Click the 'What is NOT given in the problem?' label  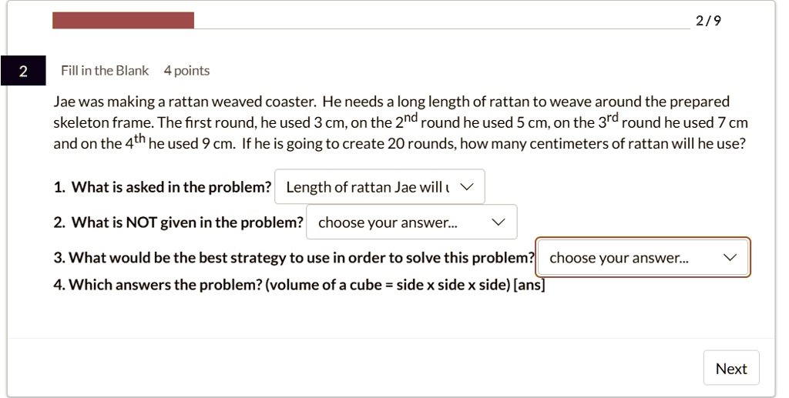tap(179, 222)
